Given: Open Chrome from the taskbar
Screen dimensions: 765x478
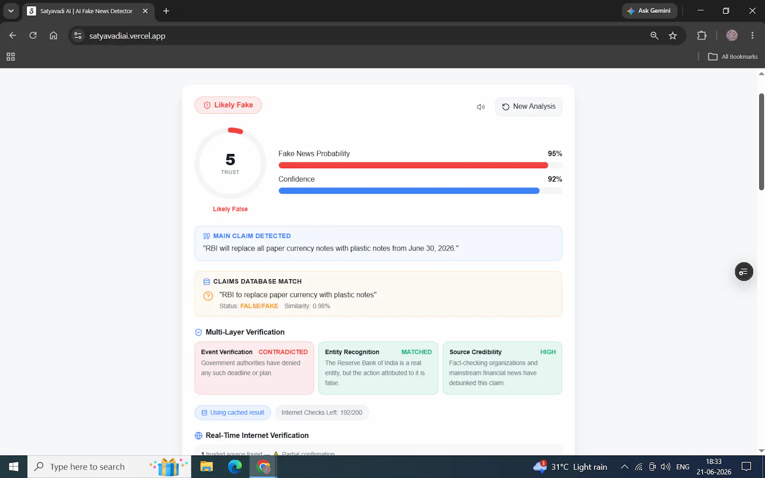Looking at the screenshot, I should [x=263, y=467].
